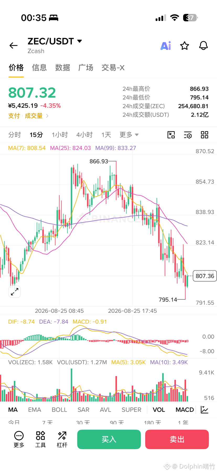The width and height of the screenshot is (217, 473).
Task: Tap the green 买入 button
Action: click(109, 439)
